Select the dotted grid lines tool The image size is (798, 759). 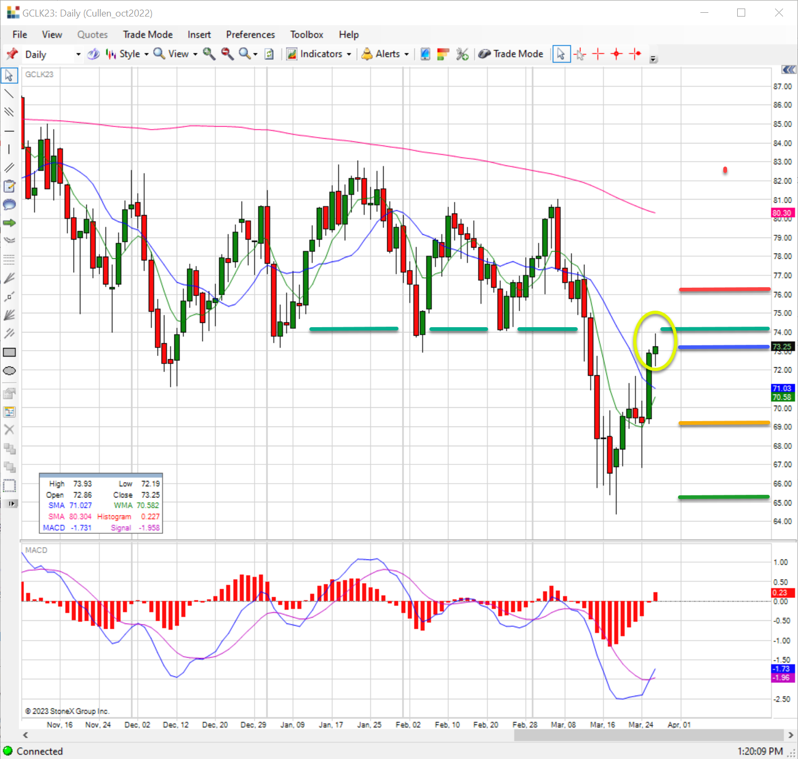9,260
